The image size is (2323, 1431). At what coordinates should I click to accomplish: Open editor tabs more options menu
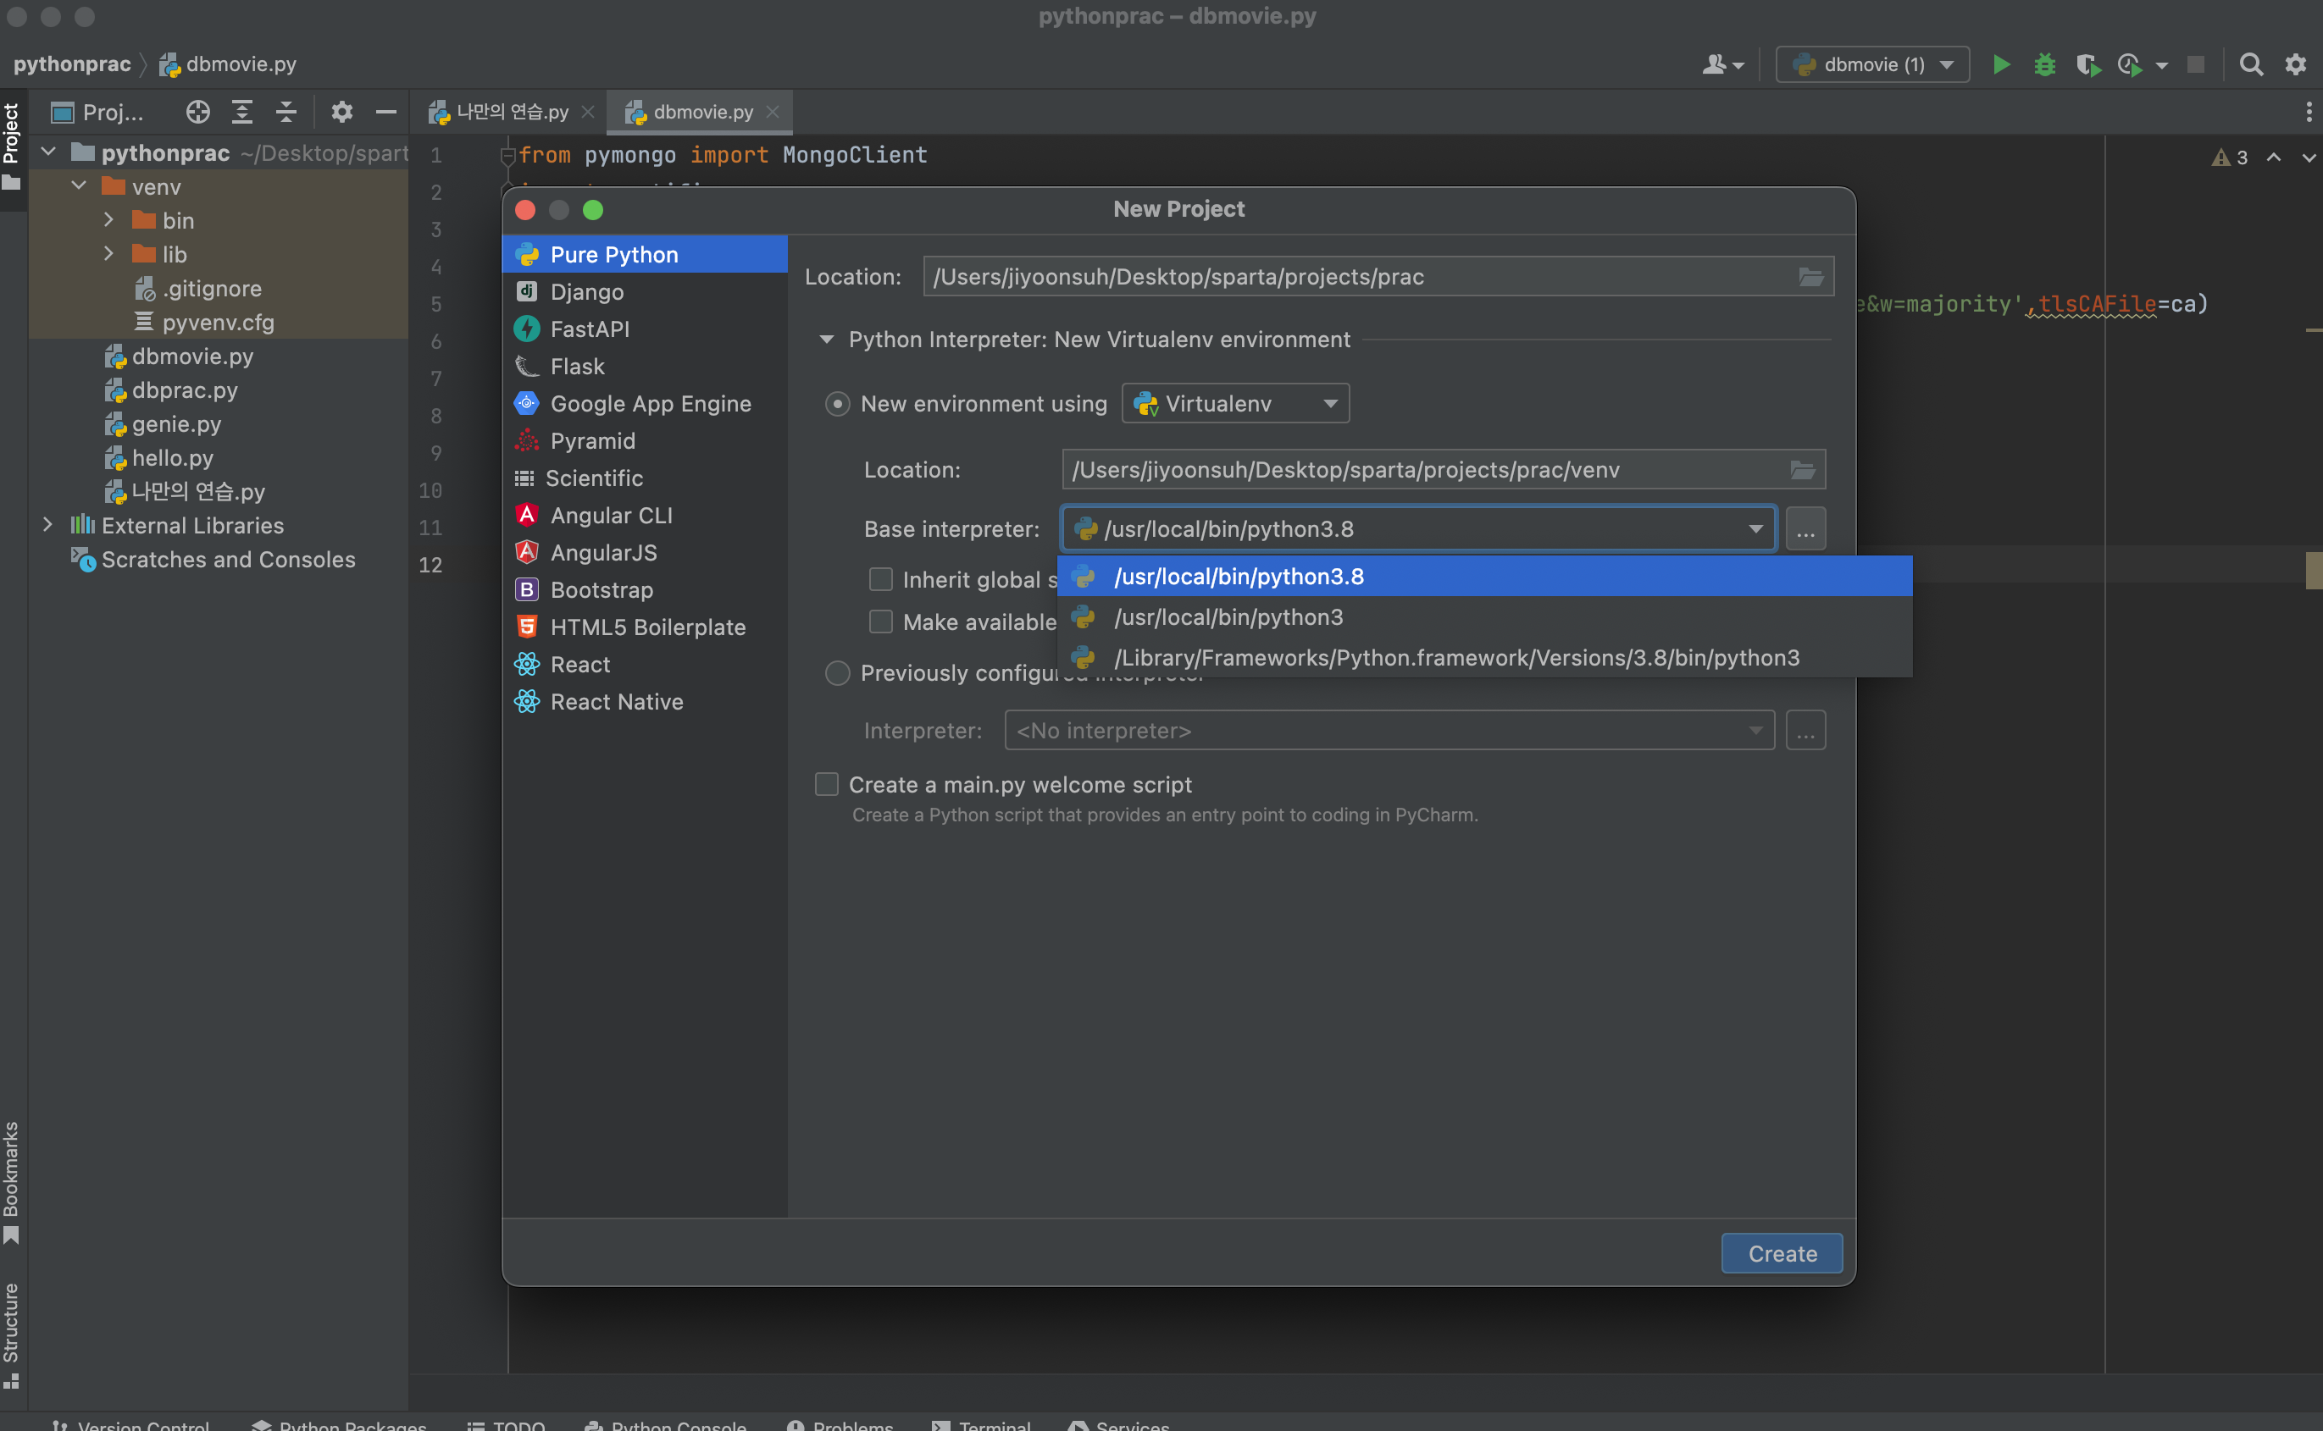[2309, 113]
